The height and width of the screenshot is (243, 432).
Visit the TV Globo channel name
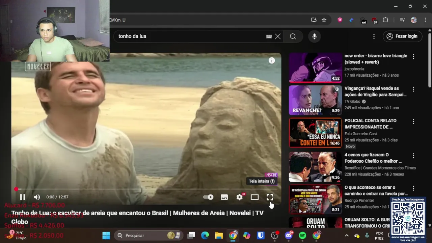click(352, 102)
